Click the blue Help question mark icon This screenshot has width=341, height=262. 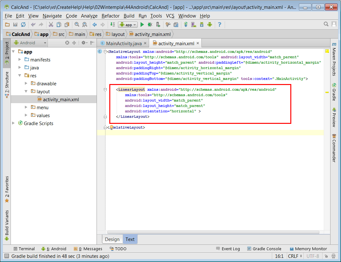click(220, 25)
